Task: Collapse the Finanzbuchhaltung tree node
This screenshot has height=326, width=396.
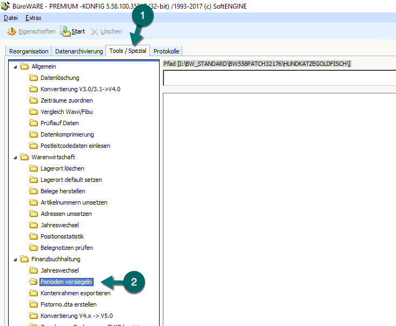Action: tap(13, 259)
